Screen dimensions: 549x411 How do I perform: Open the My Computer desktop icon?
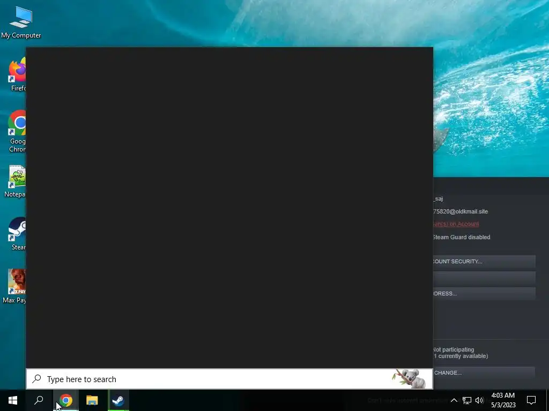coord(21,22)
